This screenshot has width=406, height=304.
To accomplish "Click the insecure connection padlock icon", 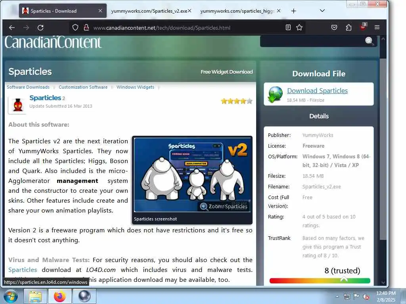I will click(x=86, y=27).
